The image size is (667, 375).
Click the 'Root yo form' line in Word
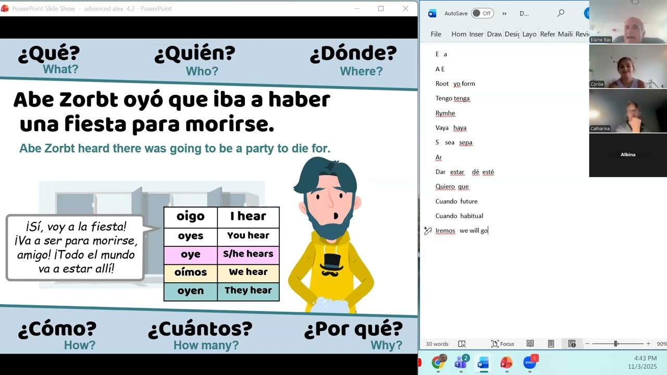[x=455, y=83]
